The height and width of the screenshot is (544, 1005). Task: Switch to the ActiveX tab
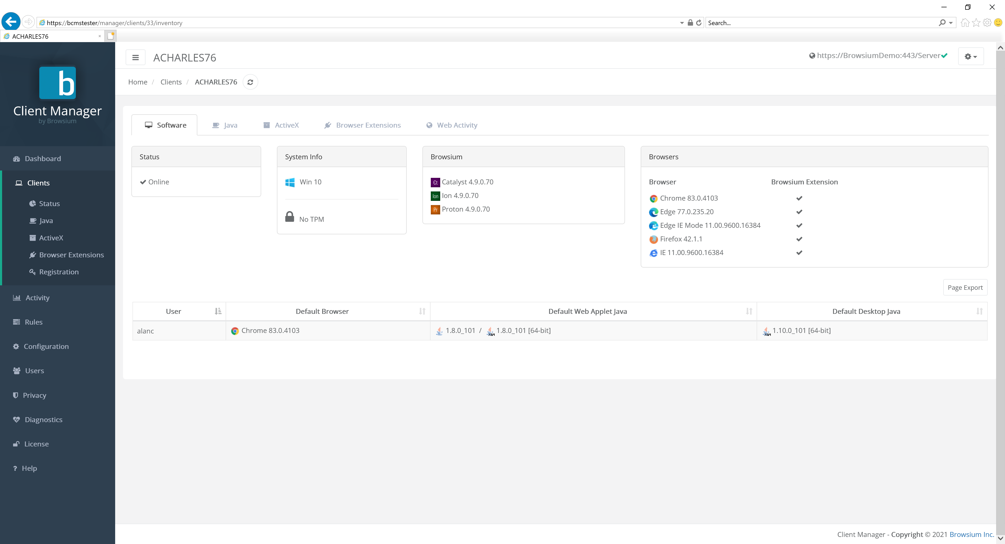click(281, 125)
